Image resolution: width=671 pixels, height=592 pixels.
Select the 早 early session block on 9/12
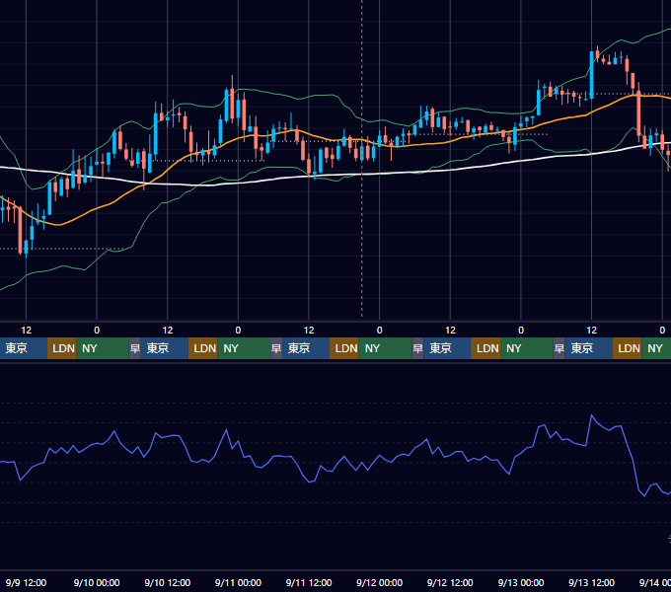pyautogui.click(x=417, y=348)
